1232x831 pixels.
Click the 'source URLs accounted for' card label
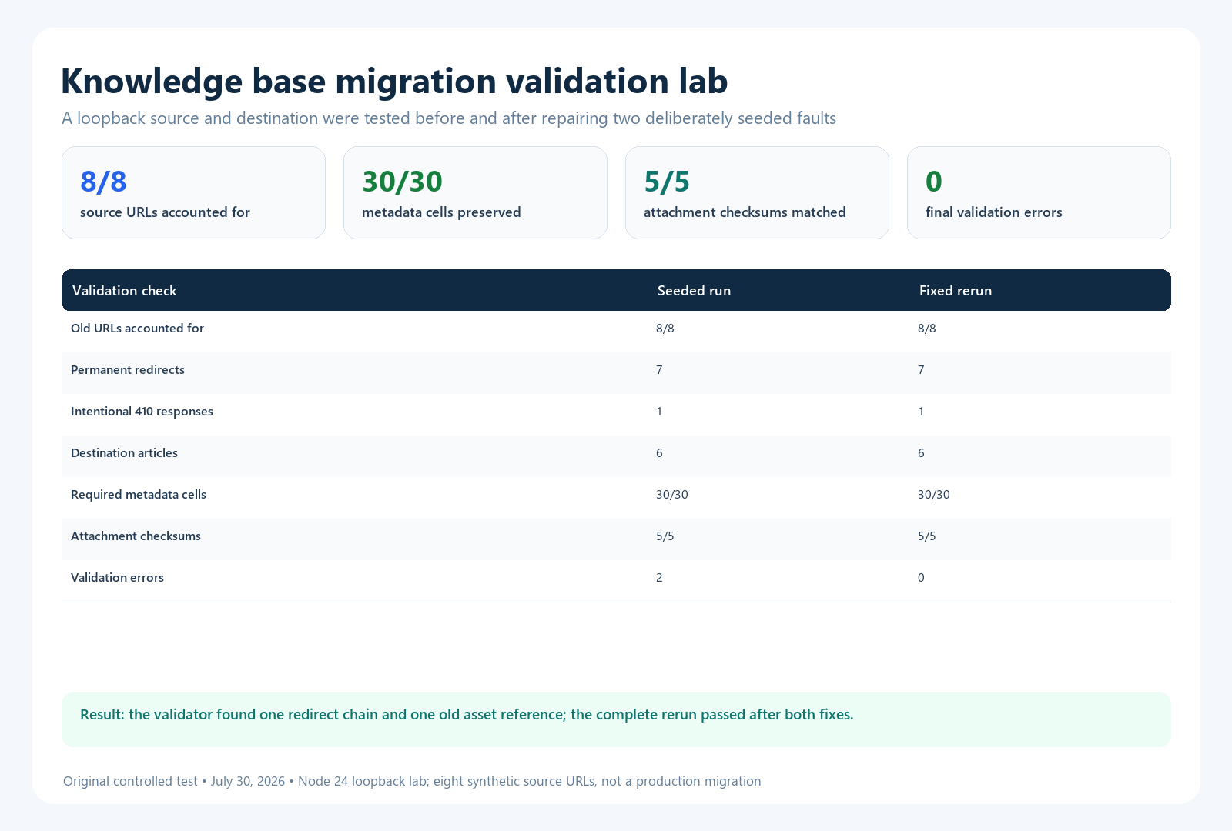(165, 212)
